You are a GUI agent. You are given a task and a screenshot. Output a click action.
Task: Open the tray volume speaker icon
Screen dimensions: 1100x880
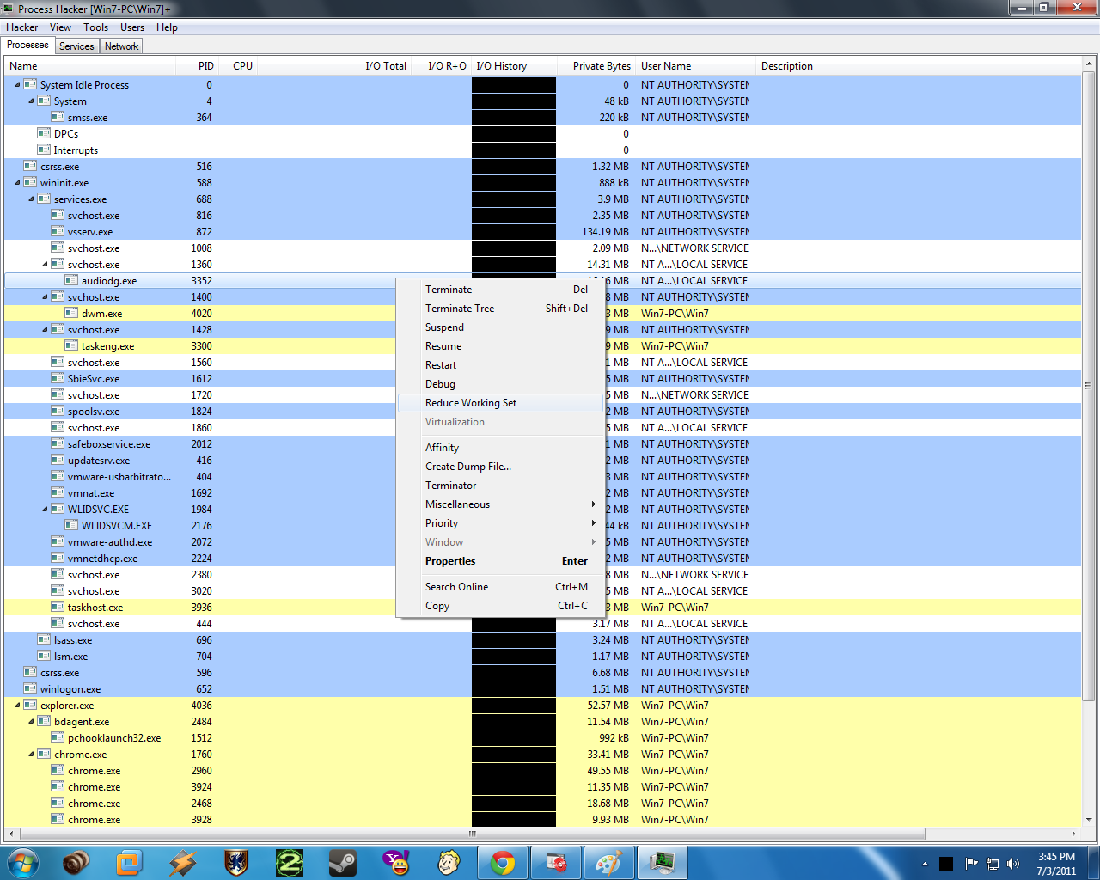pyautogui.click(x=1013, y=864)
